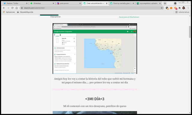
Task: Click the page vertical scrollbar thumb
Action: coord(190,32)
